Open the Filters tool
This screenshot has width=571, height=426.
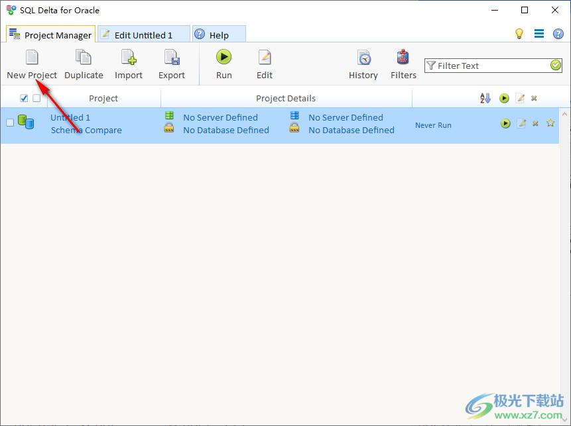(x=403, y=65)
